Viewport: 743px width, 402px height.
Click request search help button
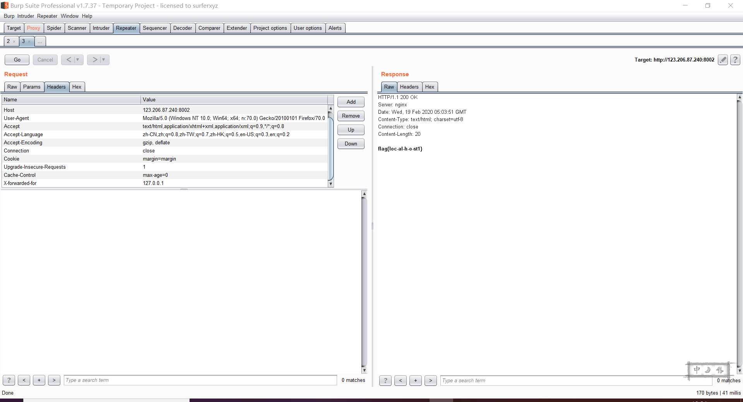(9, 380)
